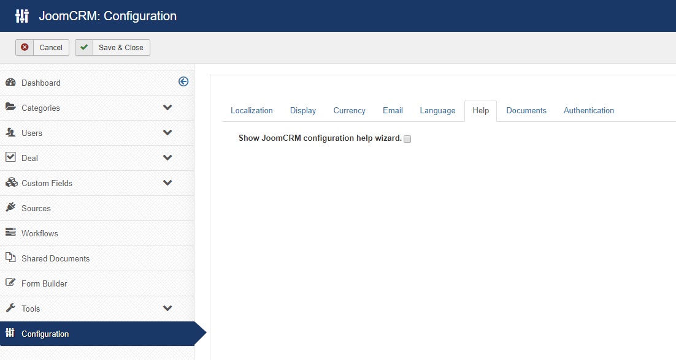This screenshot has width=676, height=360.
Task: Select the Configuration sidebar item label
Action: pyautogui.click(x=45, y=334)
